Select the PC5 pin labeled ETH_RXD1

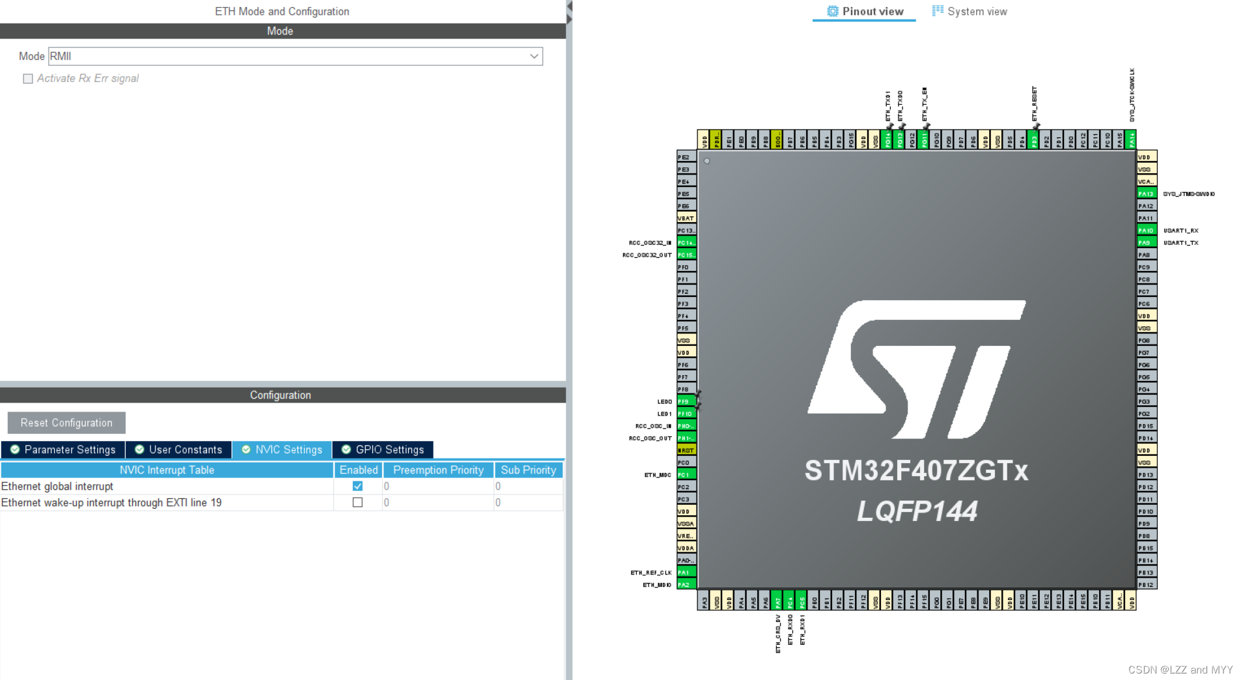point(802,601)
